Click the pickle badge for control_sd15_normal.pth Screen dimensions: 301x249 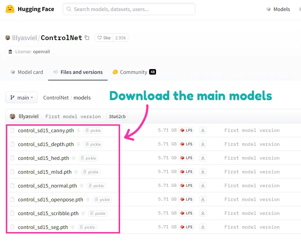coord(96,186)
